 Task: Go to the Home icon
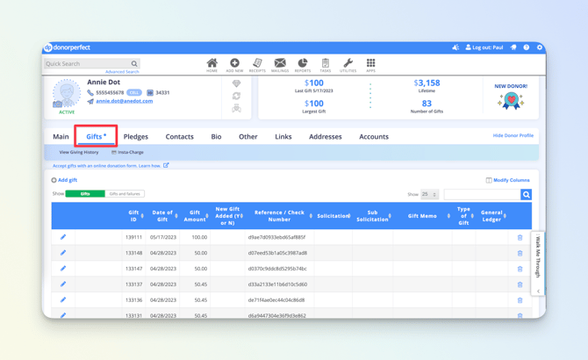(x=212, y=63)
